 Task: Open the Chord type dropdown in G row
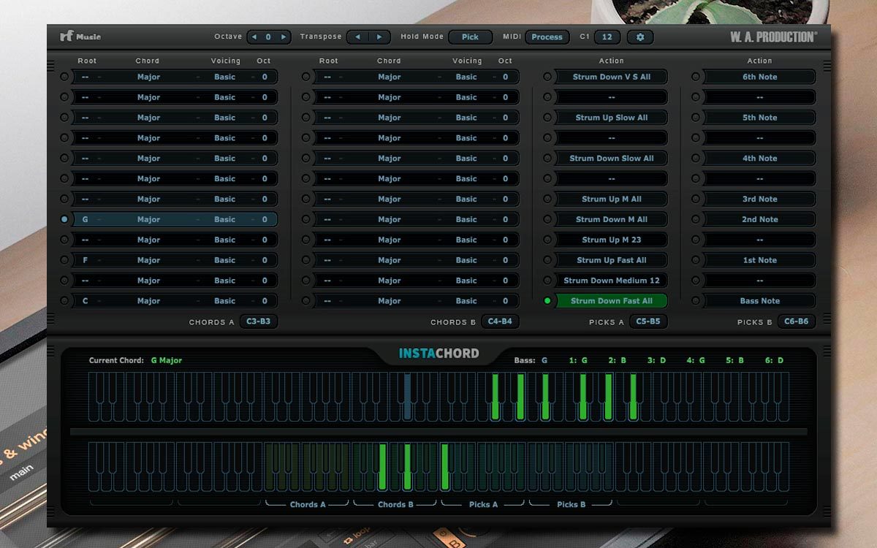click(x=148, y=219)
